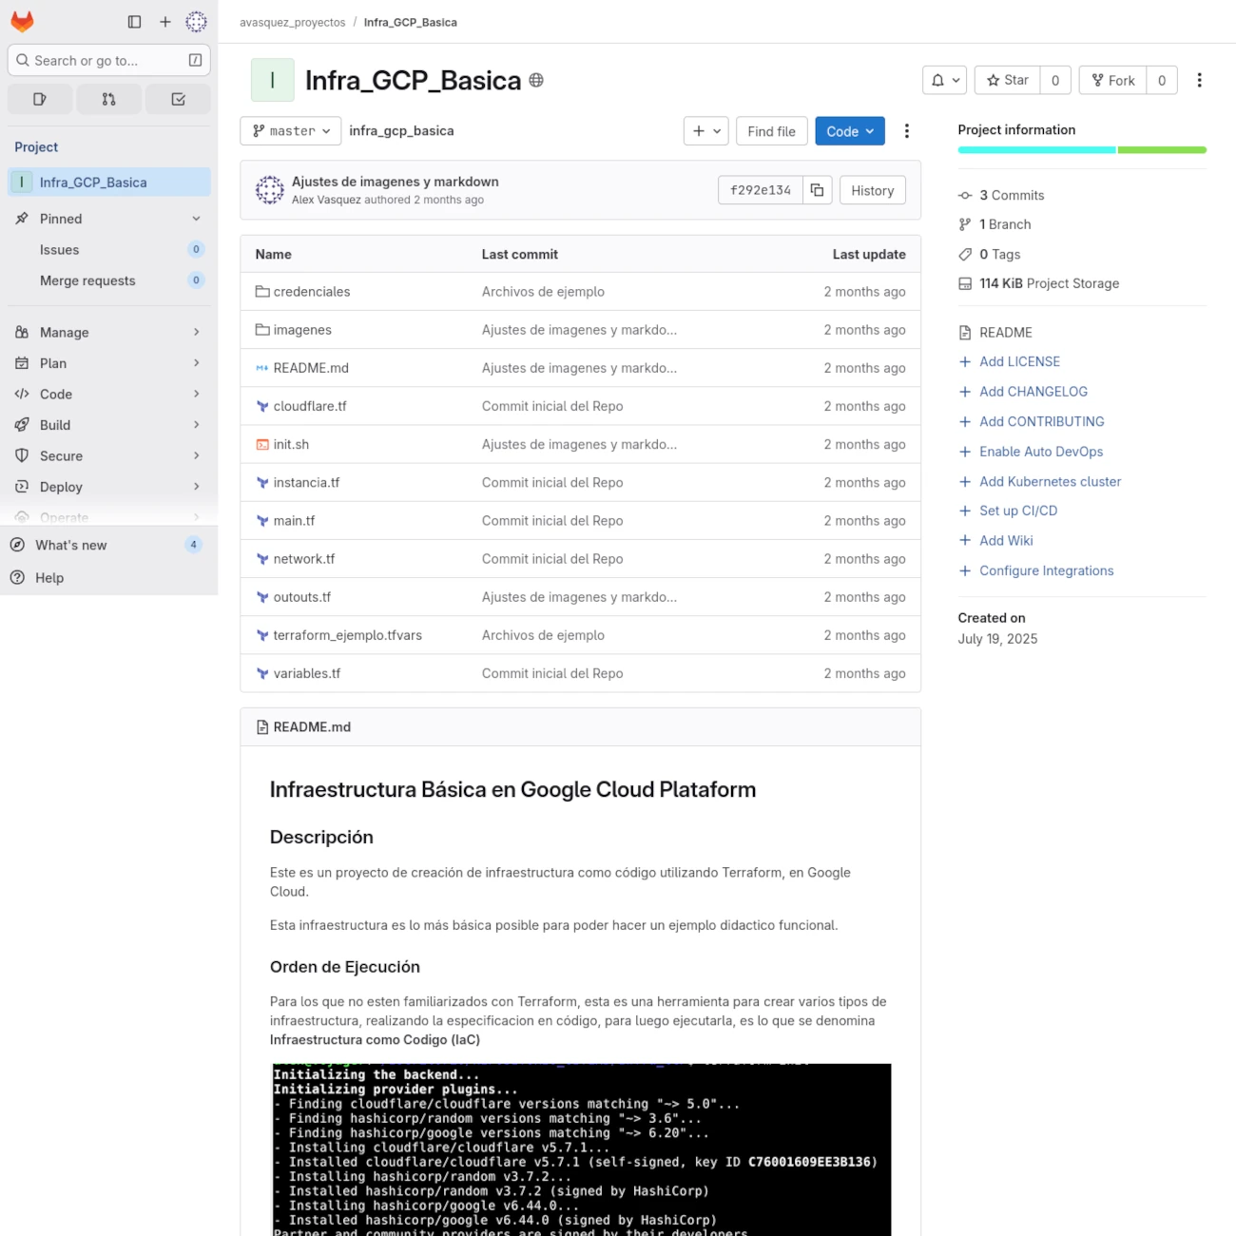Screen dimensions: 1236x1236
Task: Open assigned issues shortcut icon
Action: (40, 99)
